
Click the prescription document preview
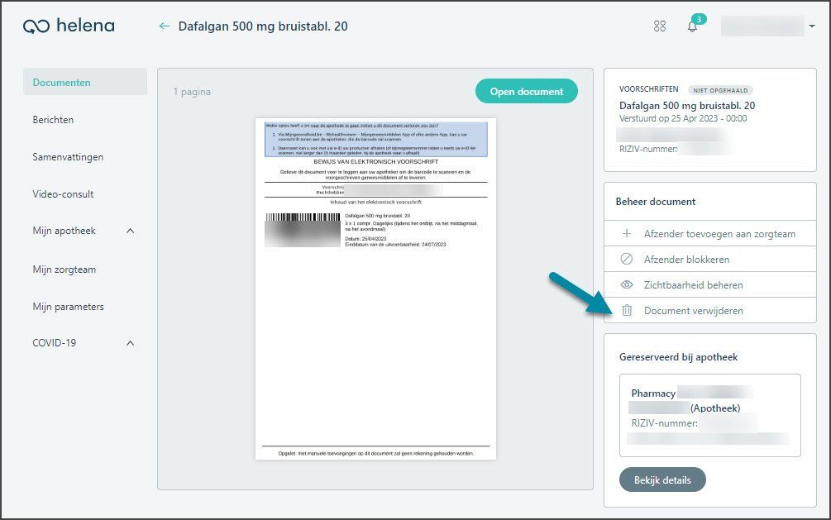(375, 289)
